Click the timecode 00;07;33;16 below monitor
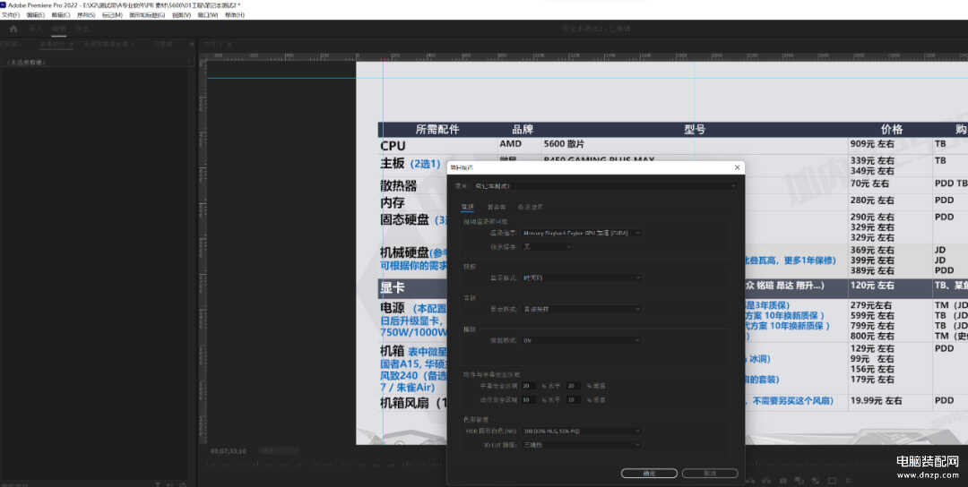 pos(229,451)
